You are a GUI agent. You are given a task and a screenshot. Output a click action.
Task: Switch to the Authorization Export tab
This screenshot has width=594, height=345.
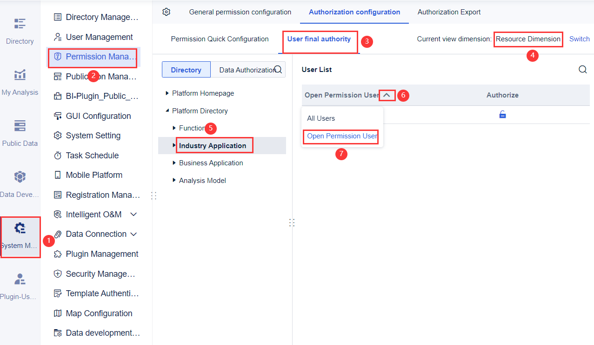[448, 12]
